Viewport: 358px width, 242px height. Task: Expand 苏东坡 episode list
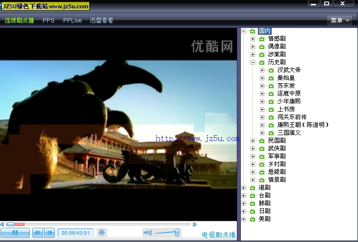point(262,86)
